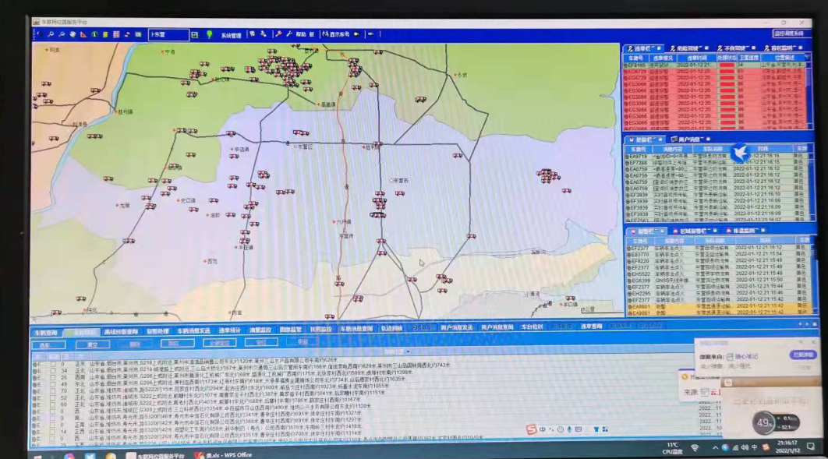Image resolution: width=828 pixels, height=459 pixels.
Task: Open the 违章查询 tab
Action: tap(592, 327)
